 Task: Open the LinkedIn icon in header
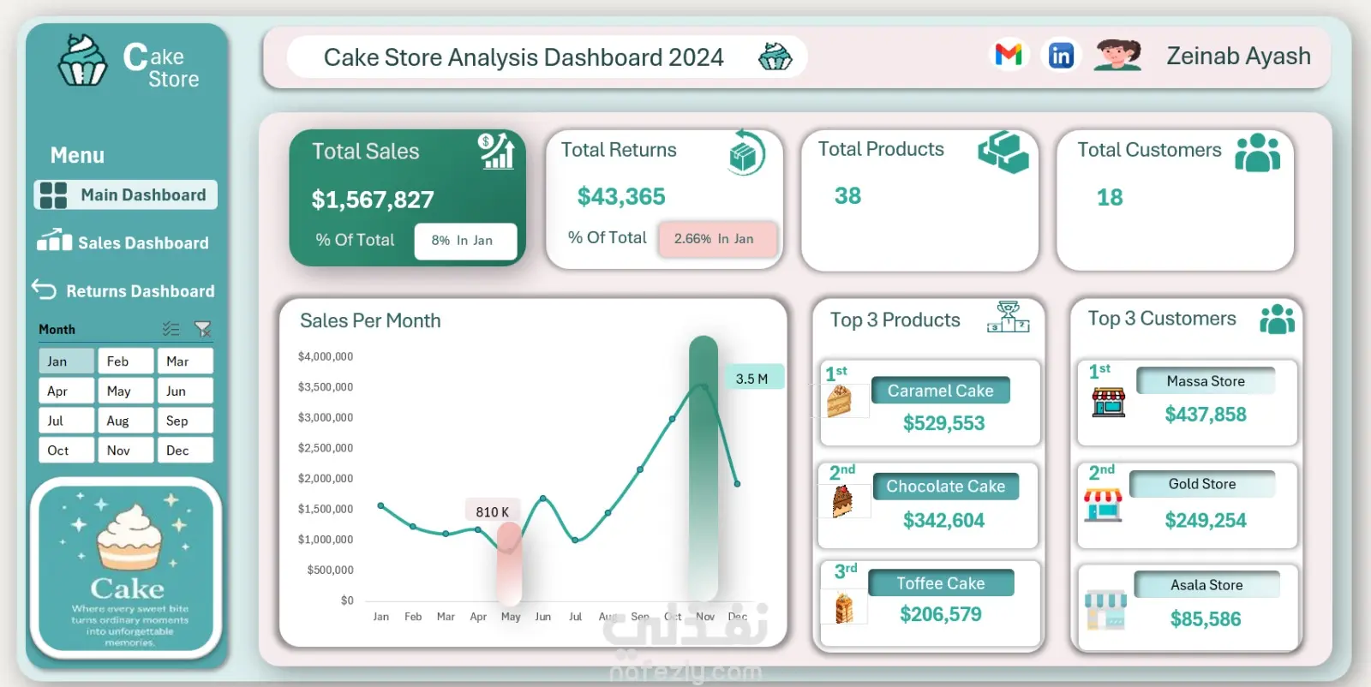(1061, 56)
